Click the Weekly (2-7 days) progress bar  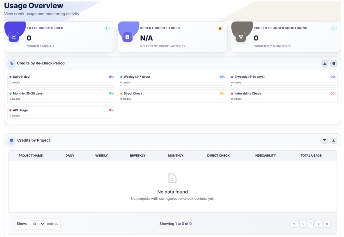click(x=172, y=85)
